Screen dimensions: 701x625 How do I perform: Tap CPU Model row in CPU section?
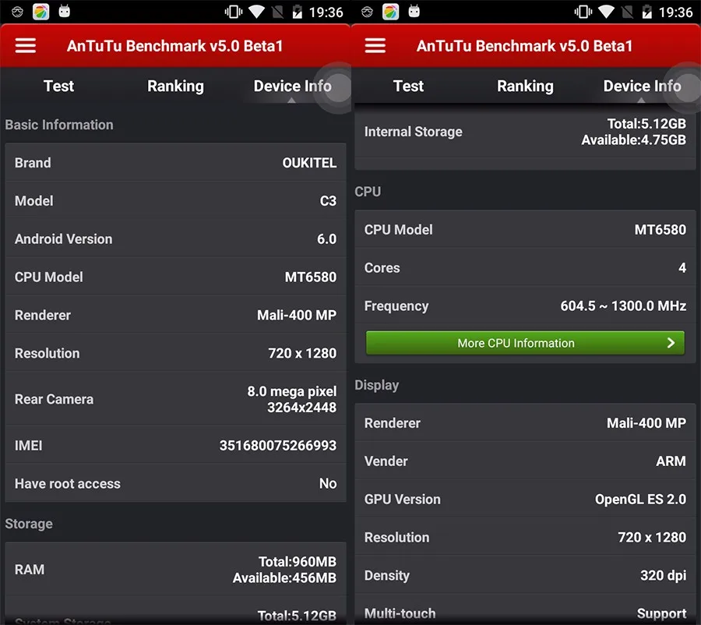tap(525, 229)
